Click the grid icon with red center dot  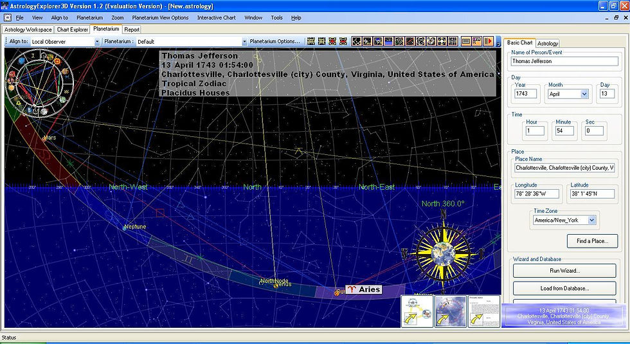tap(332, 41)
